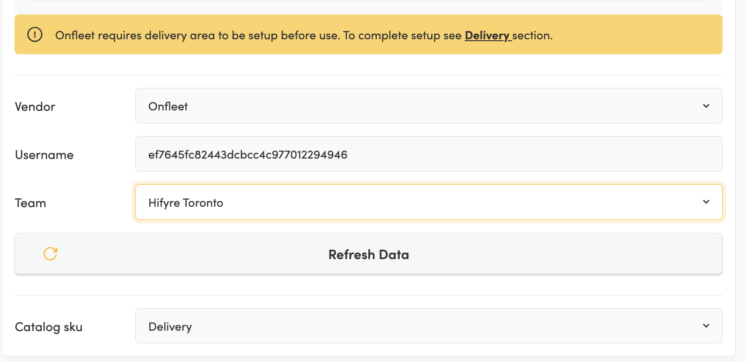Click the Hifyre Toronto selected value text
The height and width of the screenshot is (362, 746).
point(186,203)
